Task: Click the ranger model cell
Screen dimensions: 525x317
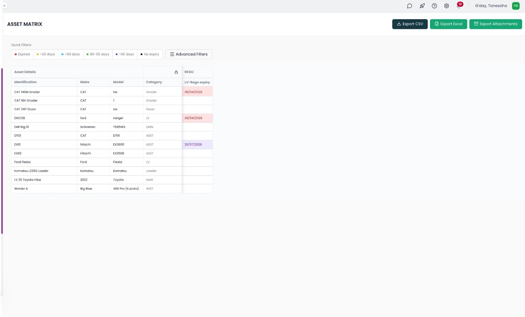Action: click(127, 118)
